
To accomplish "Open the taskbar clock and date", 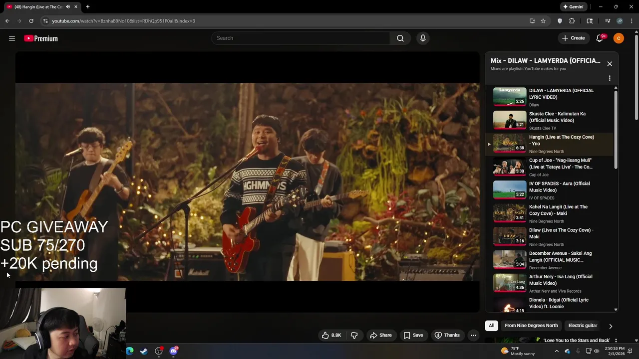I will (614, 351).
